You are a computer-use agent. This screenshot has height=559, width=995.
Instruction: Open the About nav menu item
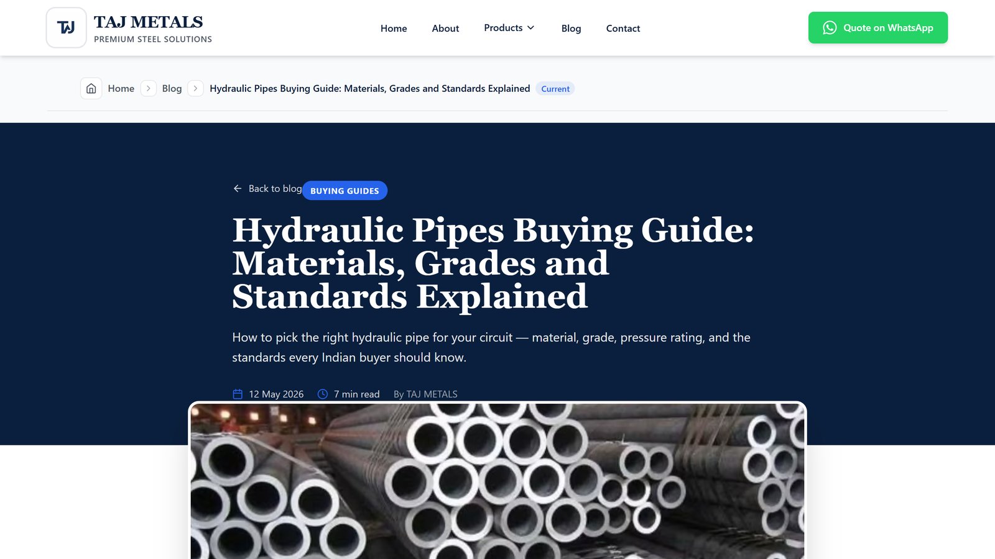[445, 29]
